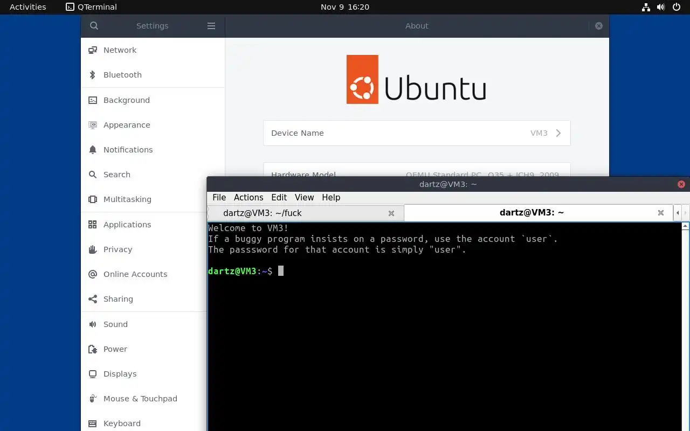This screenshot has width=690, height=431.
Task: Click the Keyboard icon in sidebar
Action: point(93,423)
